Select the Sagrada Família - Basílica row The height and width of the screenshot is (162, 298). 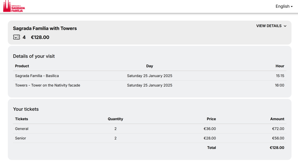(150, 76)
